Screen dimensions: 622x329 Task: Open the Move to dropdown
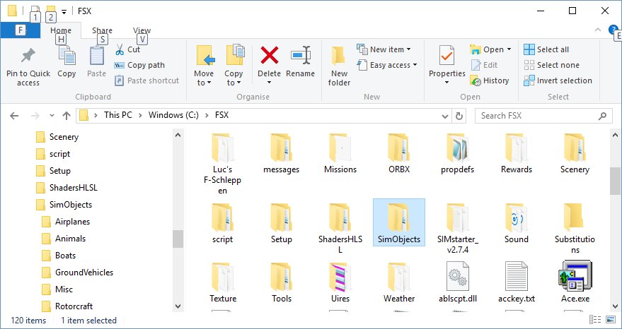click(204, 66)
